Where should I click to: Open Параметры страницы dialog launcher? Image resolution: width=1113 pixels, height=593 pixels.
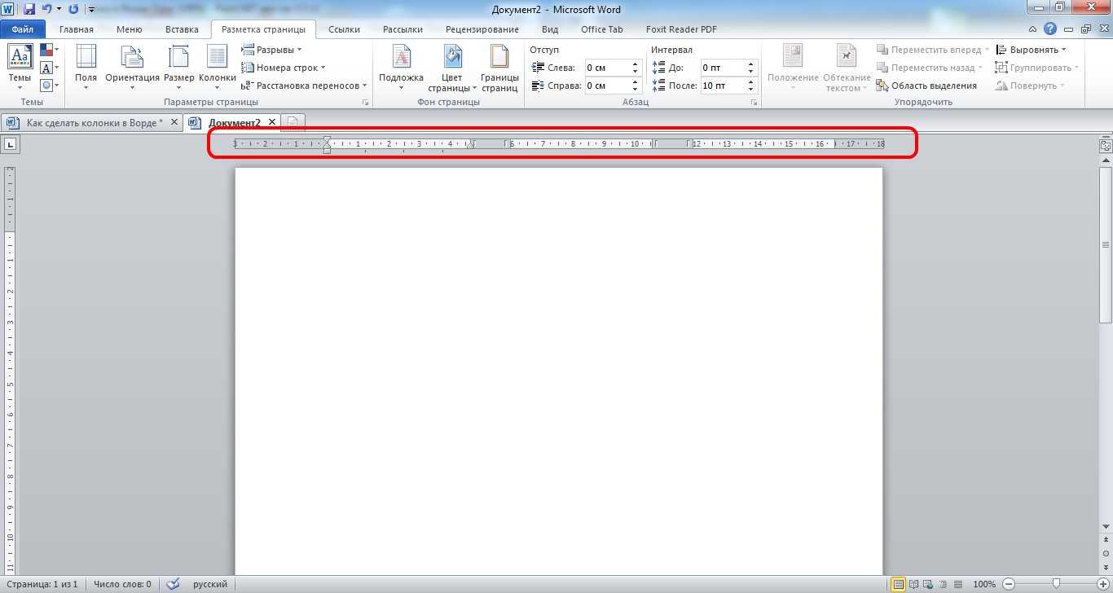366,103
